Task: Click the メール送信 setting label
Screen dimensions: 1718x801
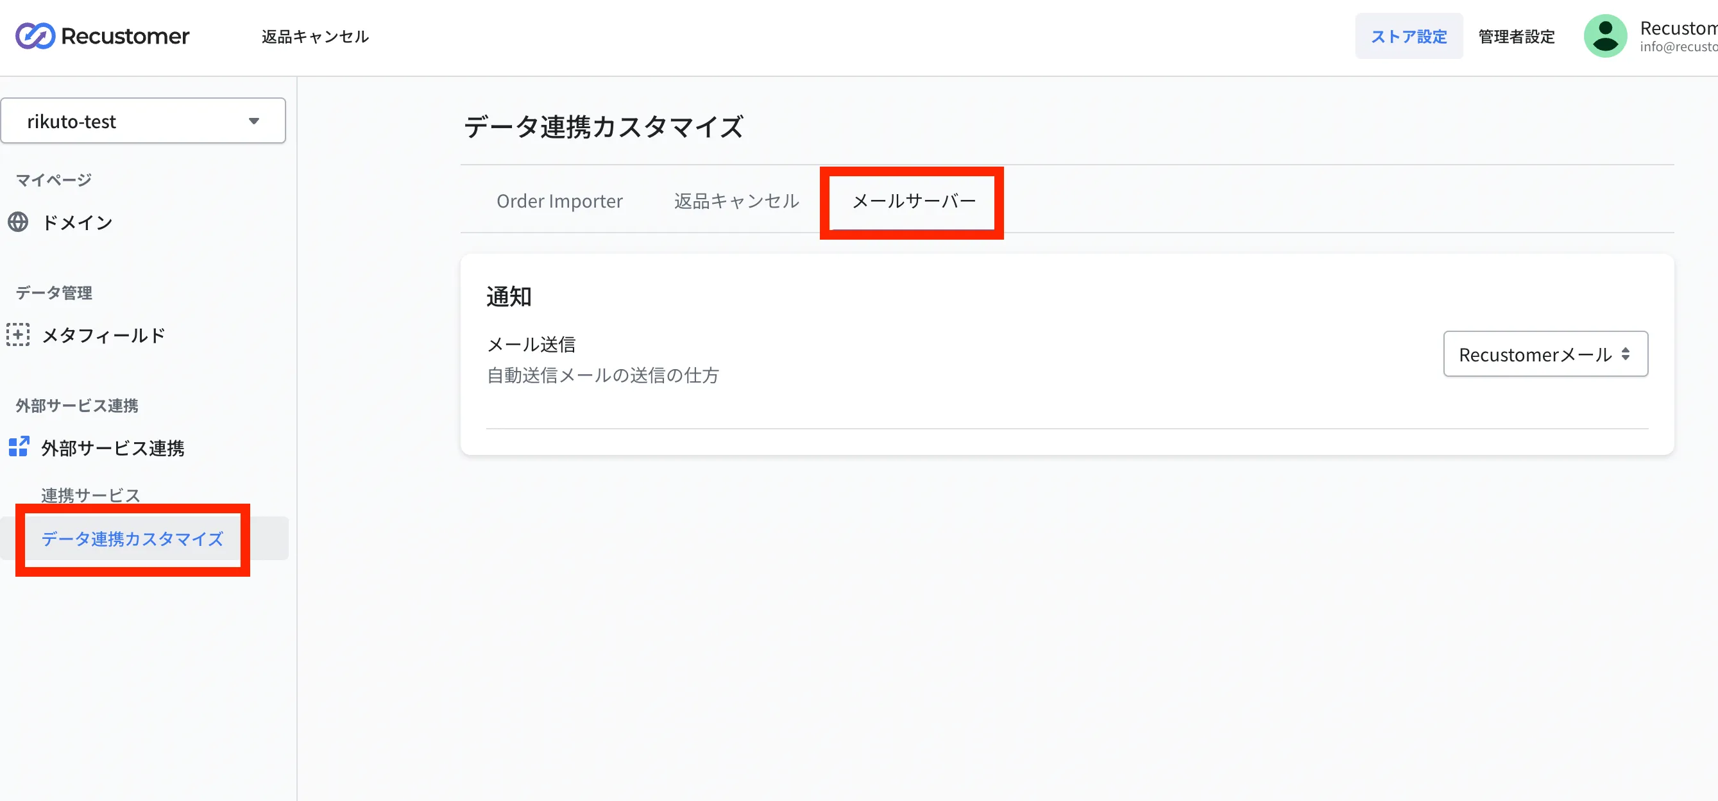Action: tap(531, 344)
